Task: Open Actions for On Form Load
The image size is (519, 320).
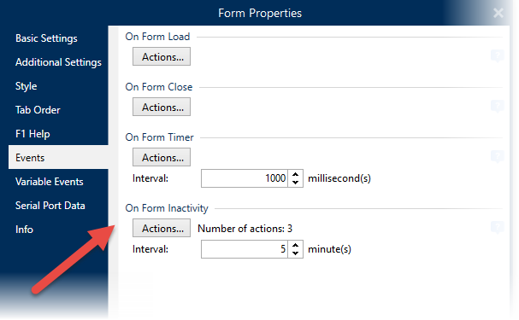Action: (x=162, y=56)
